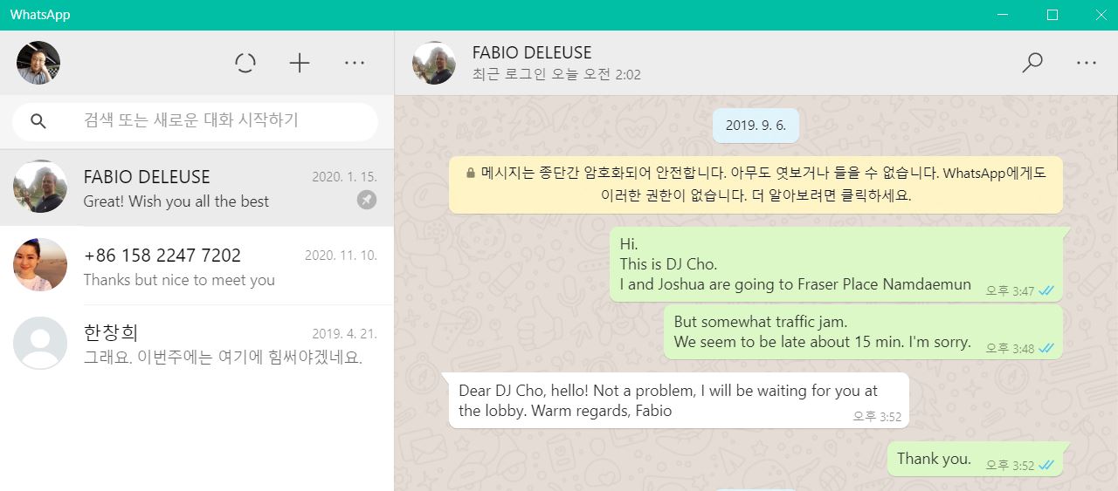Open my own profile picture
Viewport: 1118px width, 491px height.
point(38,63)
